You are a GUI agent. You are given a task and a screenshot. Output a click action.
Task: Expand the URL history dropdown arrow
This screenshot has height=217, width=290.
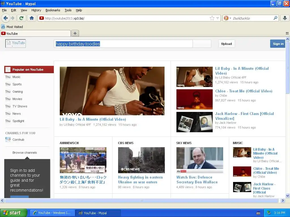coord(218,18)
